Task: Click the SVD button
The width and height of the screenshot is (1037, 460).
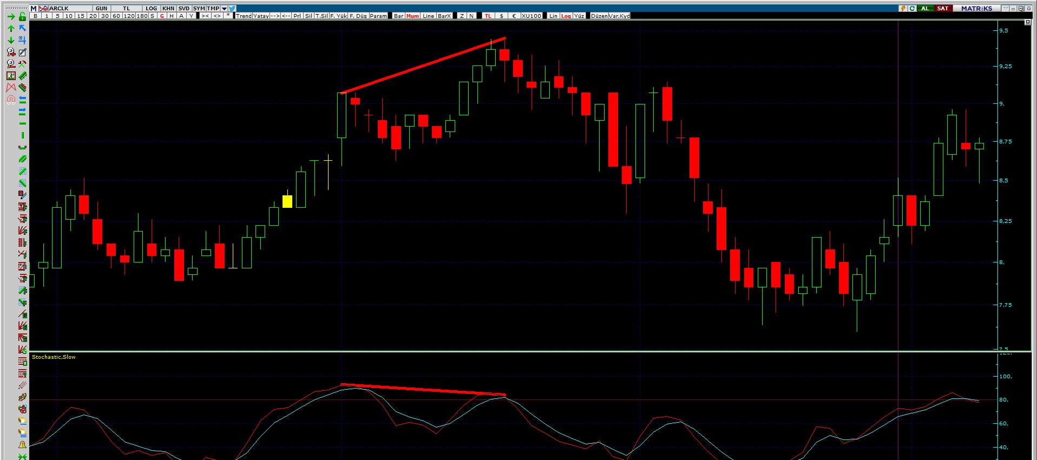Action: coord(184,8)
